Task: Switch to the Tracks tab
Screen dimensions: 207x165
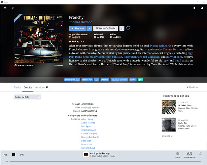Action: [17, 87]
